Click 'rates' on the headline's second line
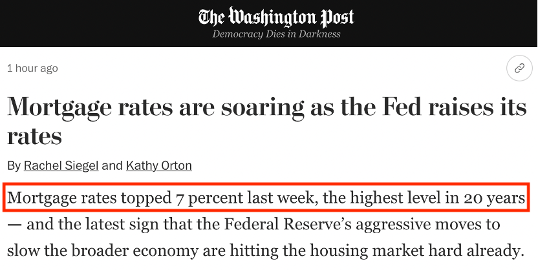 coord(34,136)
